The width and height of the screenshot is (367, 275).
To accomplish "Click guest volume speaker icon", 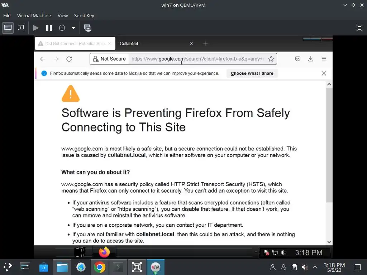I will click(x=284, y=252).
